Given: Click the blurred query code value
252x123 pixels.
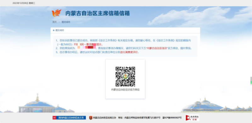Looking at the screenshot, I should [87, 48].
